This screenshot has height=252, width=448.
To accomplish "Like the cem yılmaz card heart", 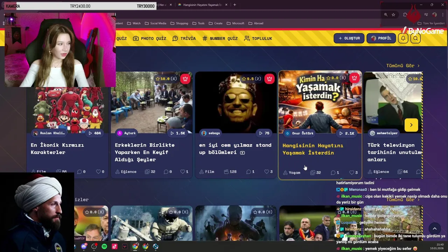I will tap(267, 171).
